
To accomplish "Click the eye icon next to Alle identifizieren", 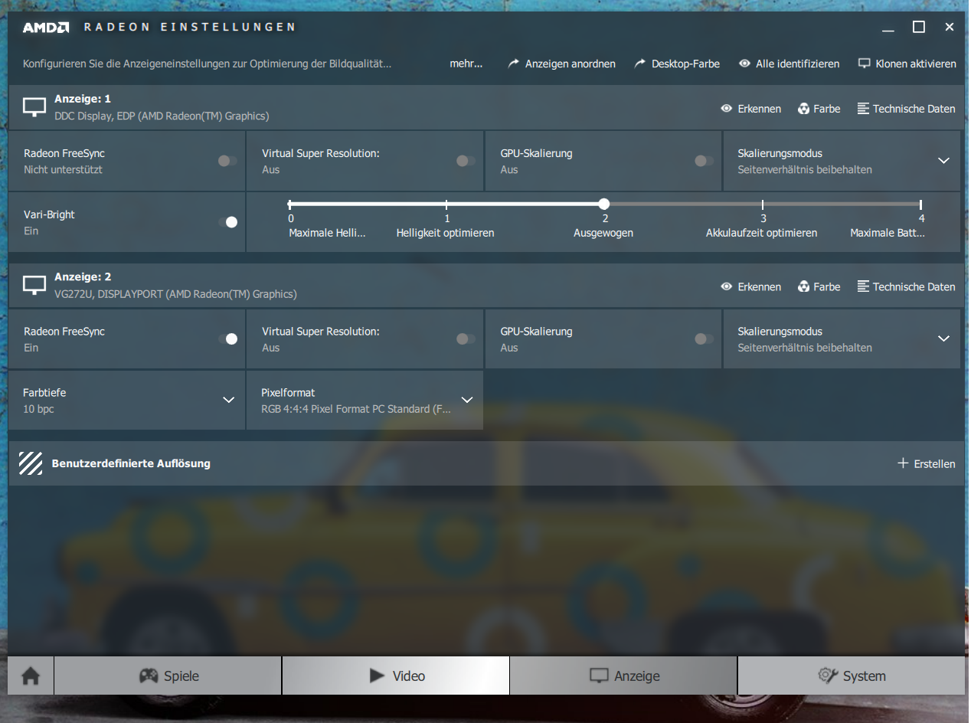I will click(x=744, y=64).
